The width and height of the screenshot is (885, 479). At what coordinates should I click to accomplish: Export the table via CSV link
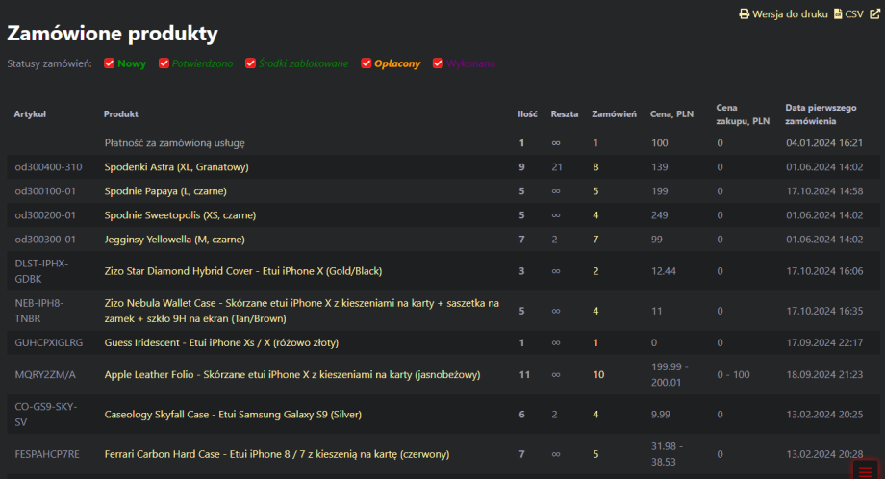point(854,14)
